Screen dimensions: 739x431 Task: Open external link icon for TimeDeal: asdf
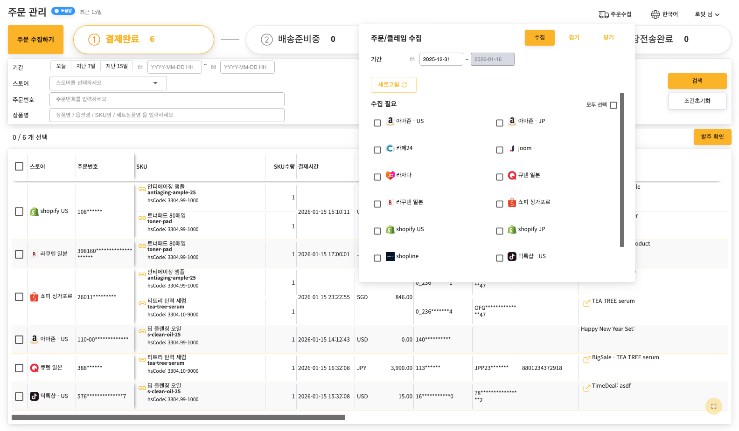[587, 388]
